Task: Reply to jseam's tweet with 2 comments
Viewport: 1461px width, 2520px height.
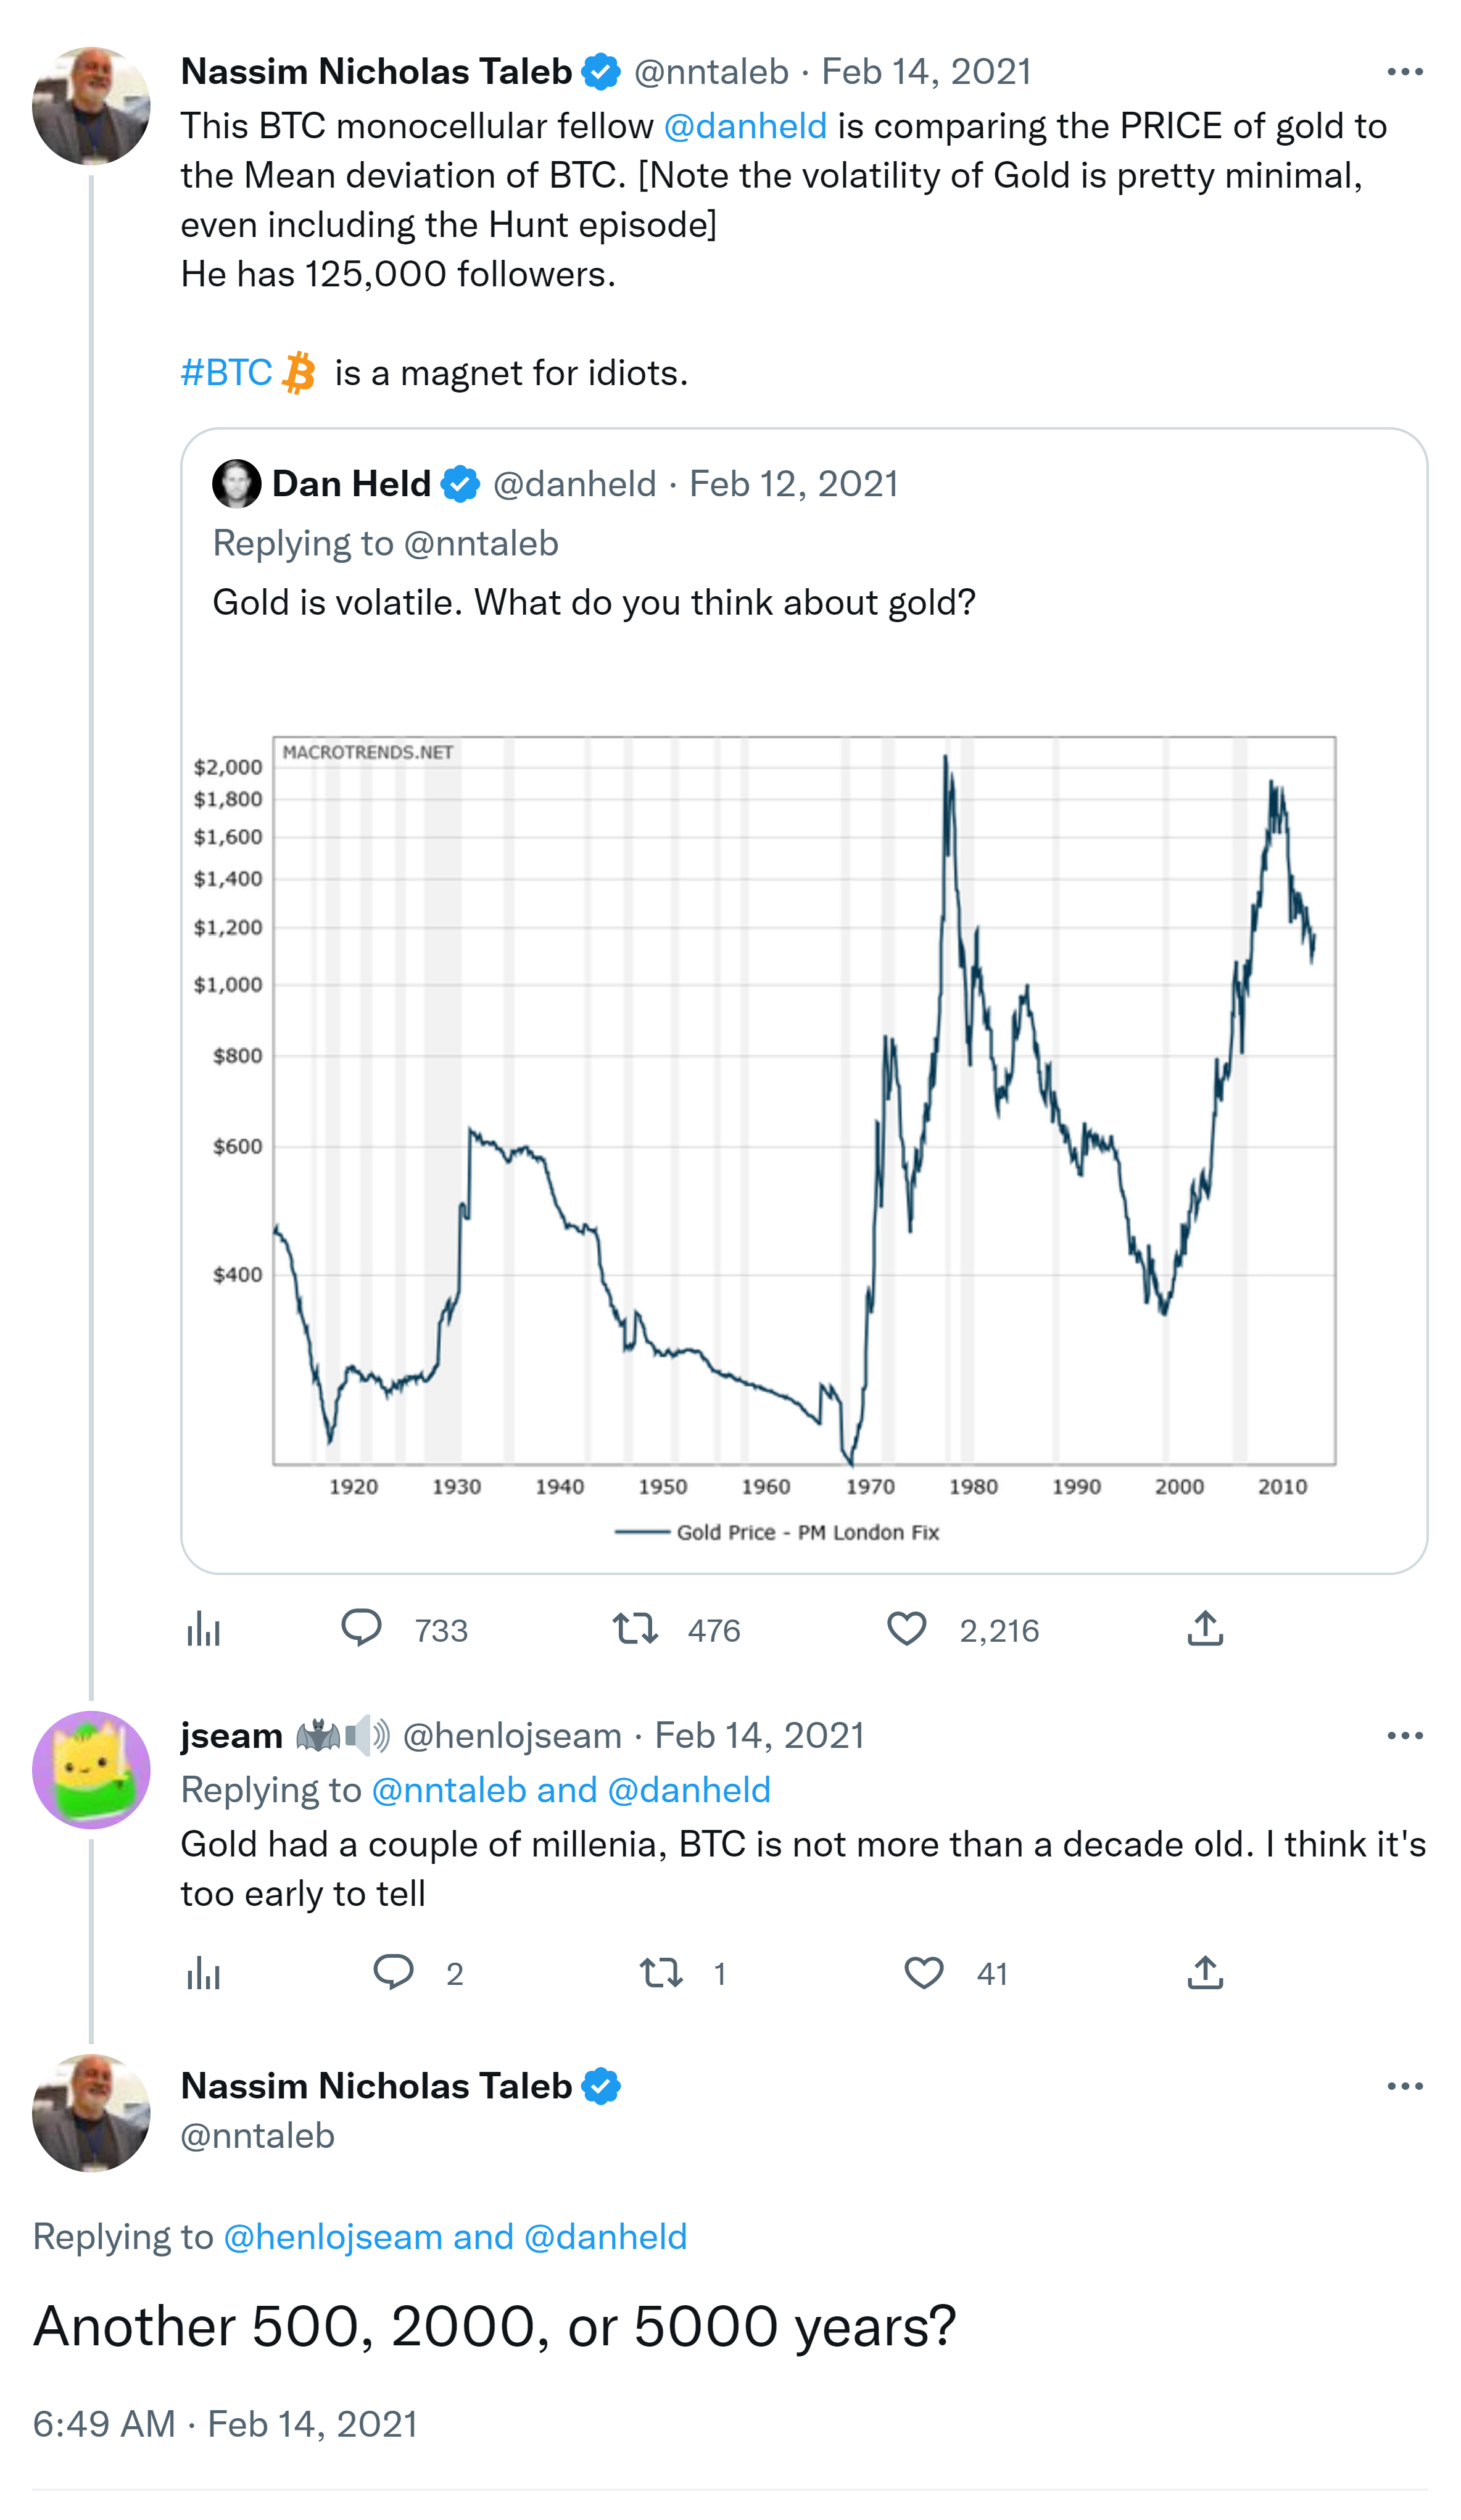Action: pos(393,1972)
